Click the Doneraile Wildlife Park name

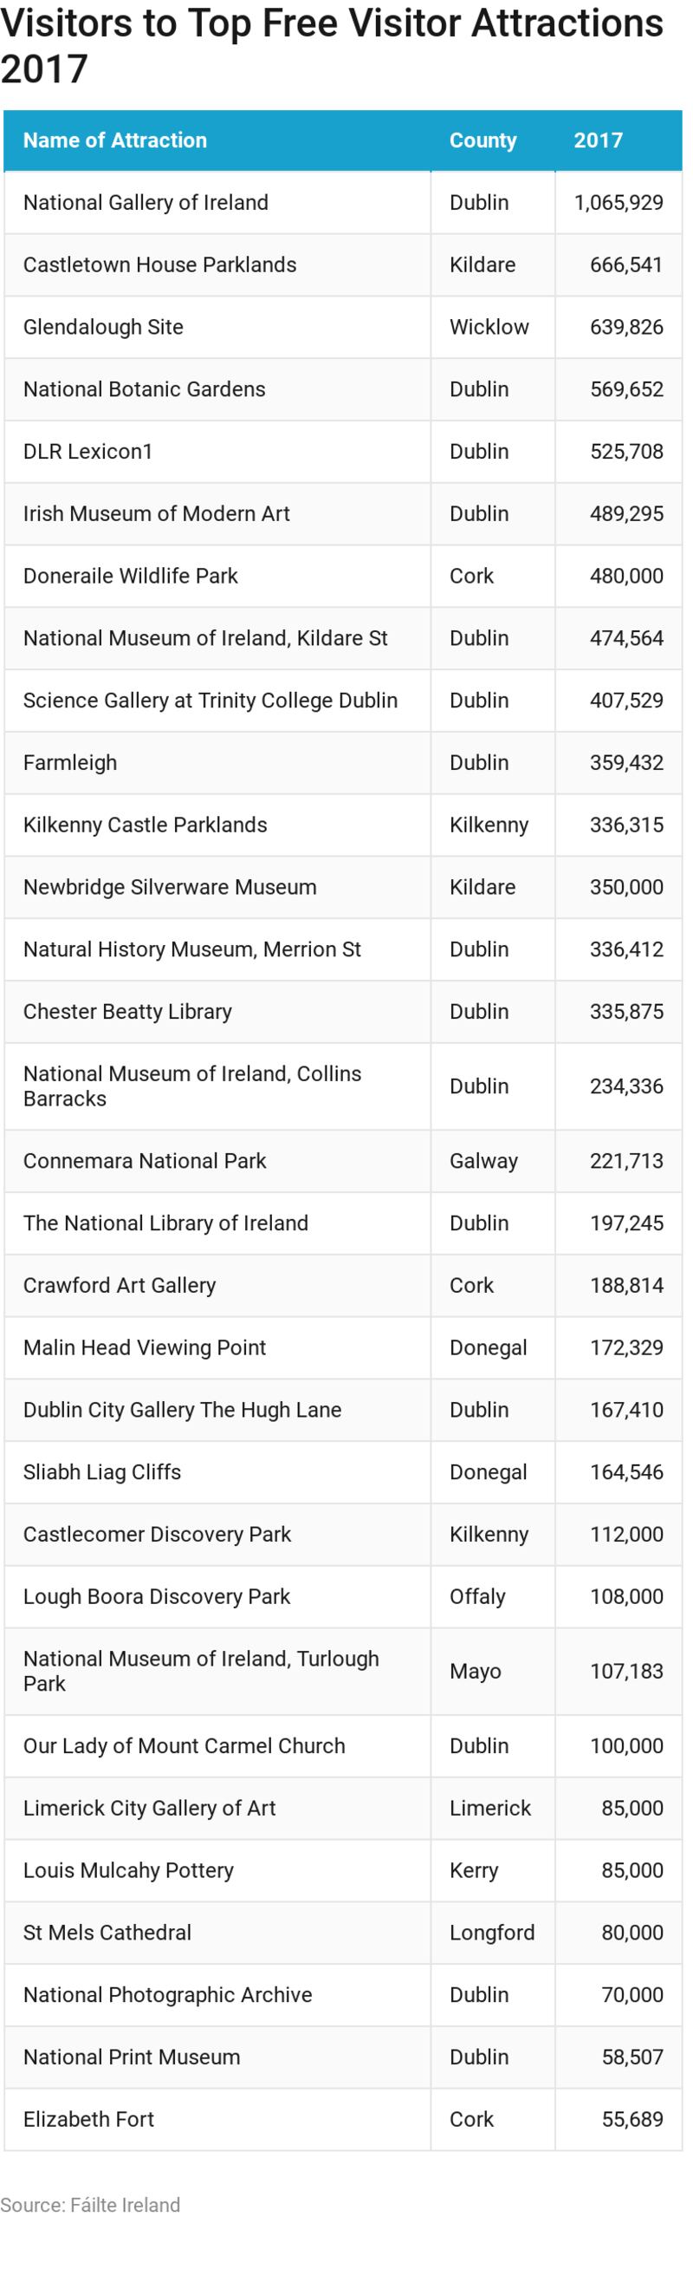[x=131, y=575]
